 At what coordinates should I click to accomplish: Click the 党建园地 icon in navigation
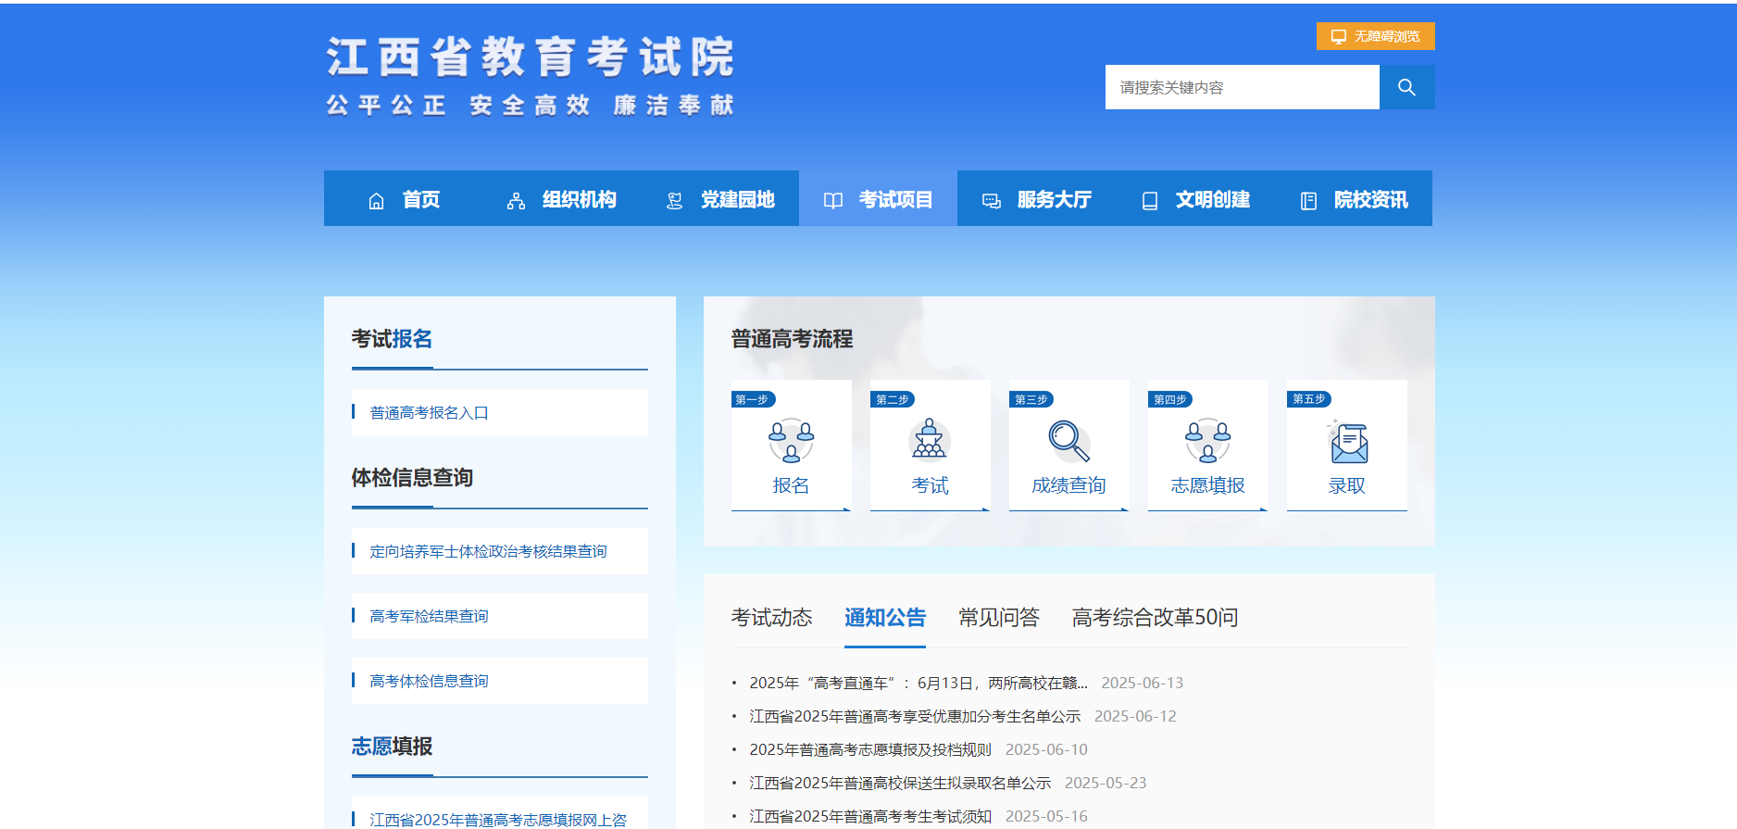(x=674, y=201)
